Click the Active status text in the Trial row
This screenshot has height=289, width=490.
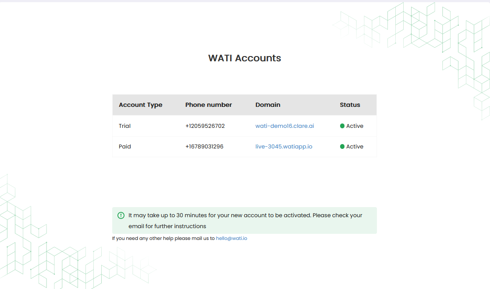pyautogui.click(x=355, y=126)
